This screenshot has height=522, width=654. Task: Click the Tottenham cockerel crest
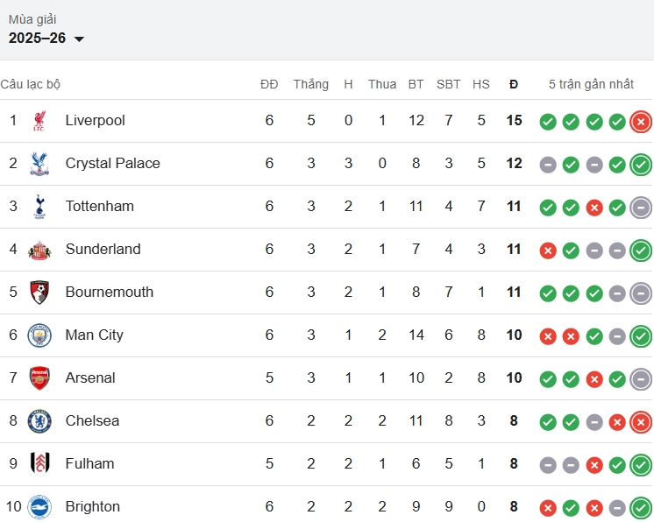pyautogui.click(x=39, y=207)
